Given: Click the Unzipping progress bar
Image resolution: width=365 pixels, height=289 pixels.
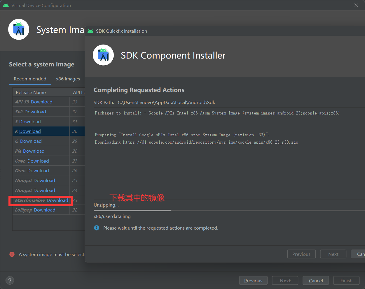Looking at the screenshot, I should 229,210.
